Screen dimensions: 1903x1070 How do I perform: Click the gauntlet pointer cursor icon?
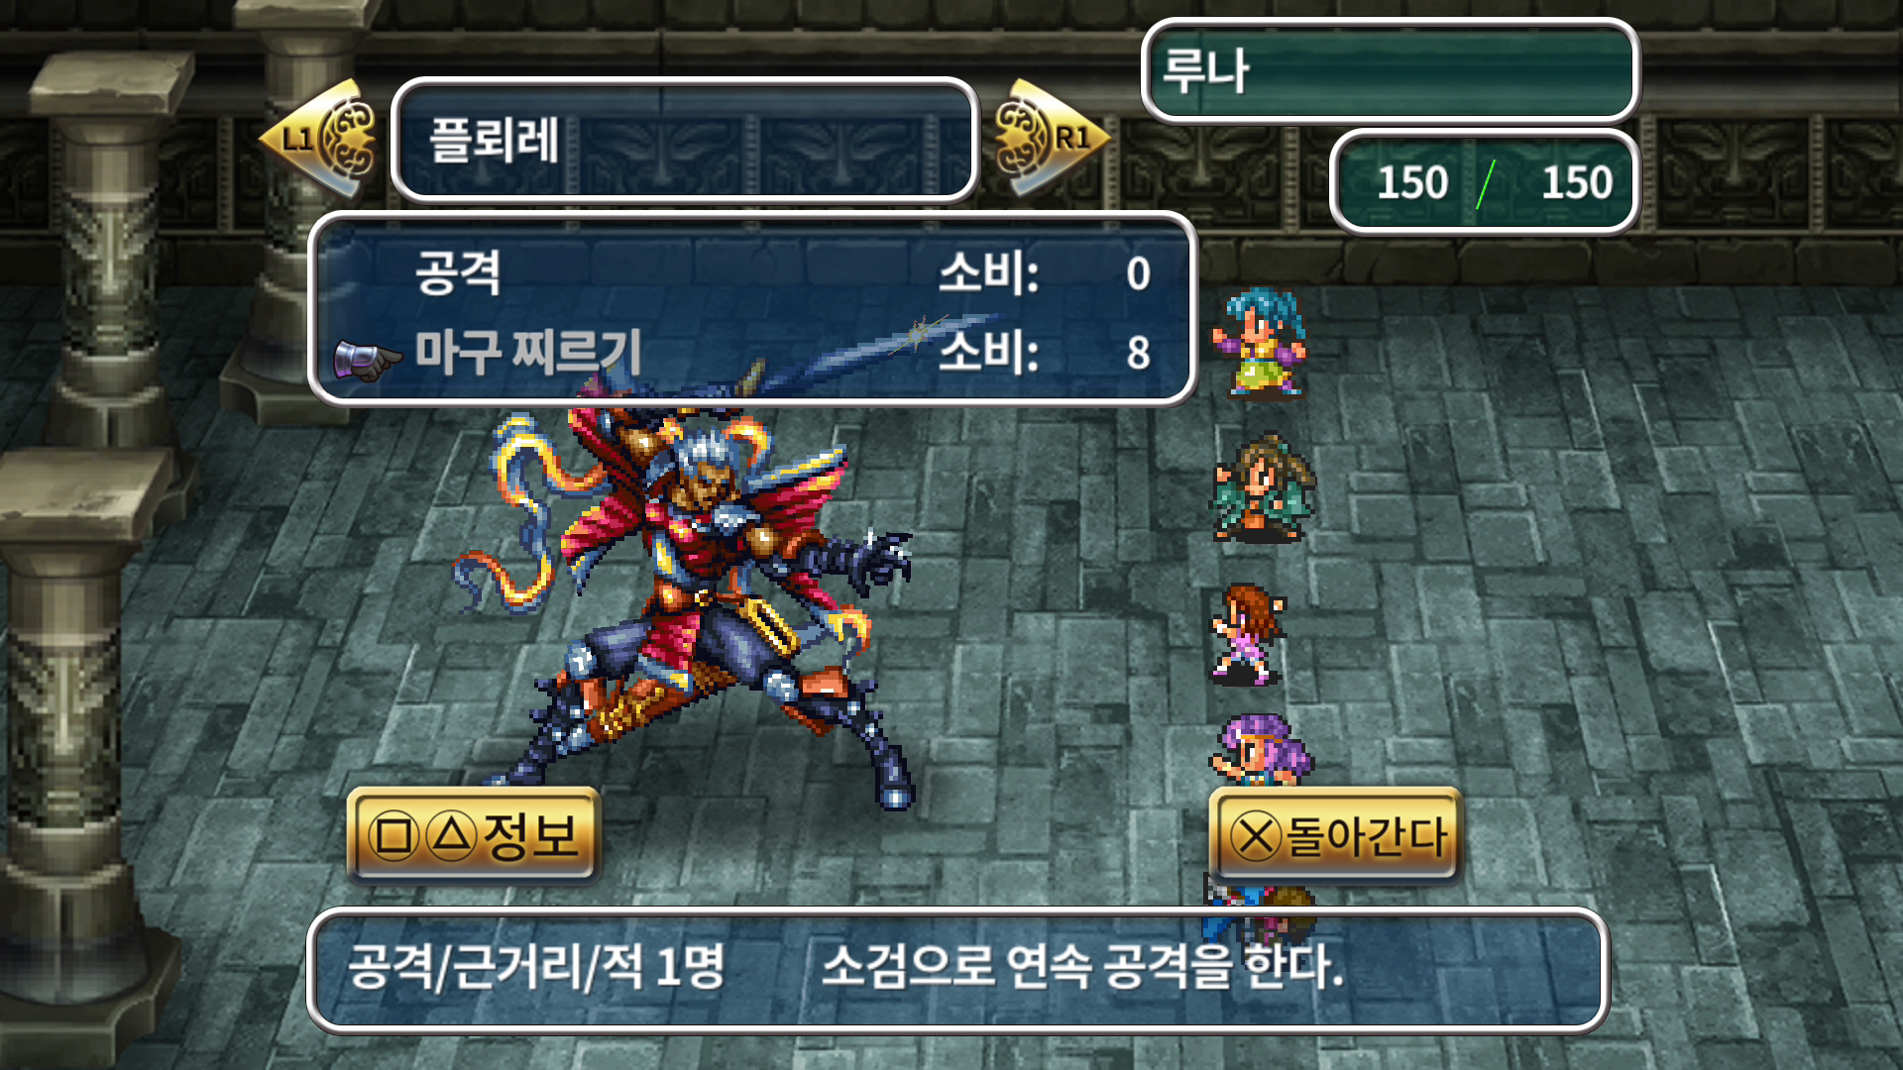coord(367,360)
